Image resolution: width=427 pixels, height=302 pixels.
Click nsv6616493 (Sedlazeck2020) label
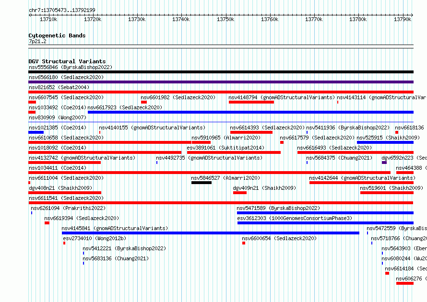[334, 148]
